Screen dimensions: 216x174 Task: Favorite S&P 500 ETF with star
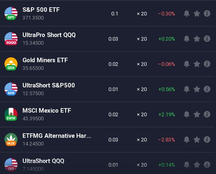[x=197, y=13]
